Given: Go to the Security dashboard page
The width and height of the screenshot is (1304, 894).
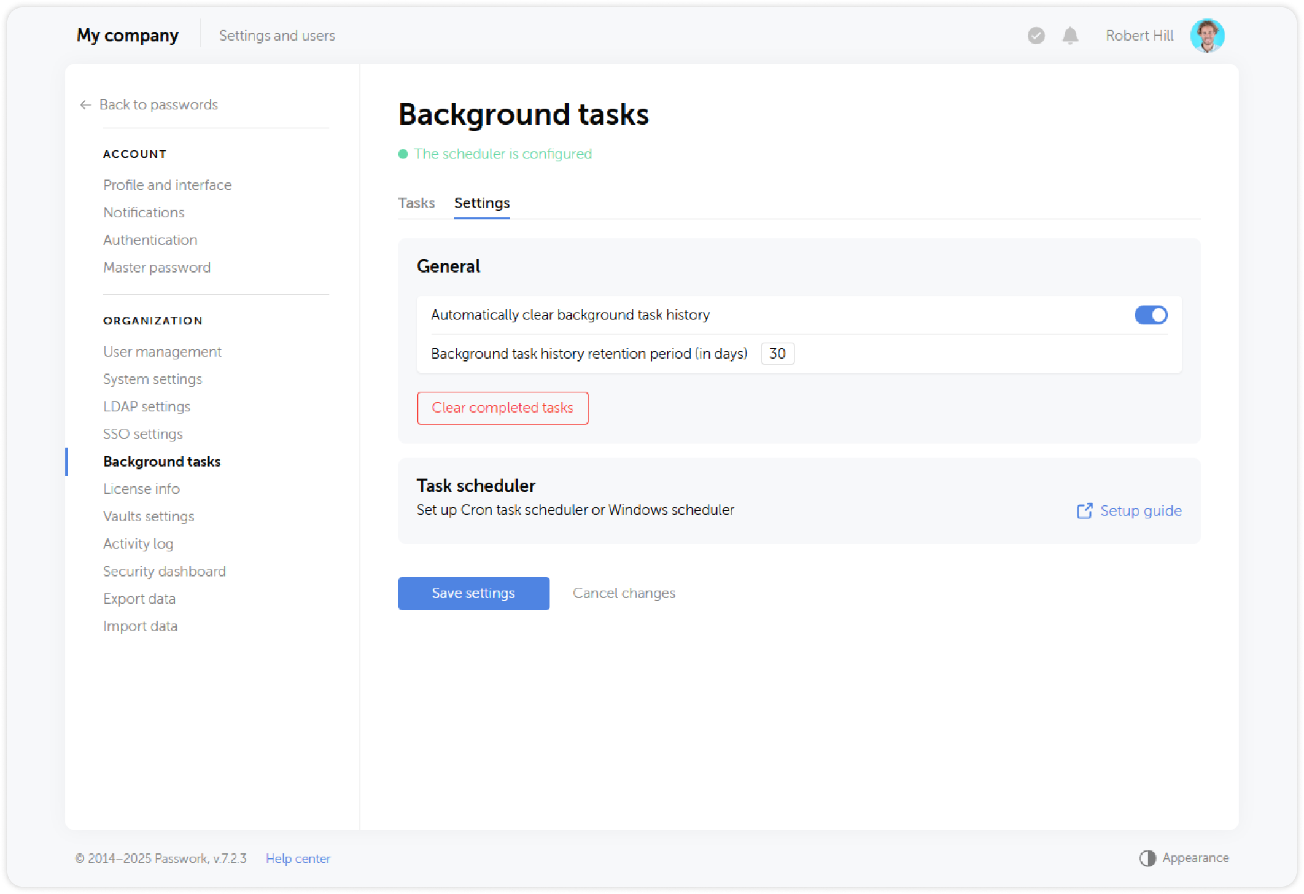Looking at the screenshot, I should [164, 572].
